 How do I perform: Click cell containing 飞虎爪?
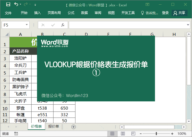(21, 94)
